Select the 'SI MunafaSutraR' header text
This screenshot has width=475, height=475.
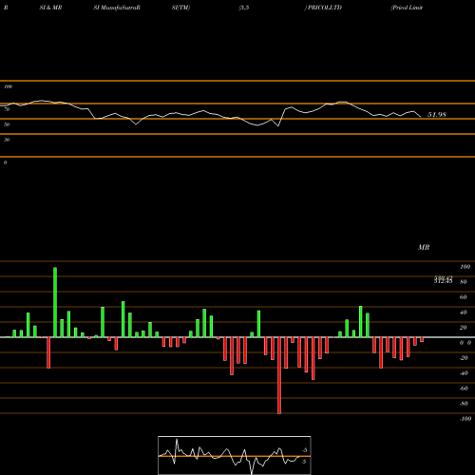click(117, 8)
